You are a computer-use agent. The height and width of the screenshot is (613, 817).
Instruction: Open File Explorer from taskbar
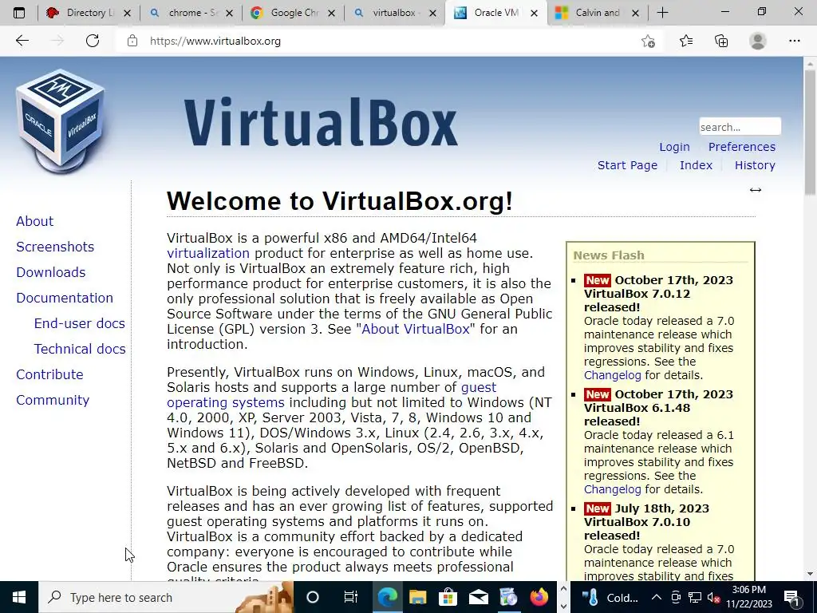pos(417,597)
